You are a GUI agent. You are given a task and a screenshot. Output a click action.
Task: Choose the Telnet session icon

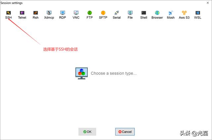pos(22,15)
